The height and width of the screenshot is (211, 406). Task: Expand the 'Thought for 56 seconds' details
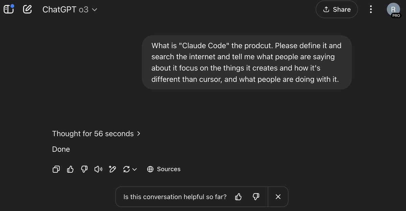(96, 134)
